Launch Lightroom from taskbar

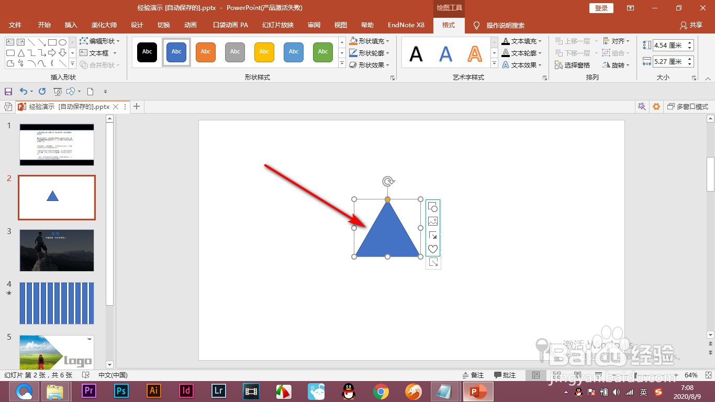coord(219,391)
